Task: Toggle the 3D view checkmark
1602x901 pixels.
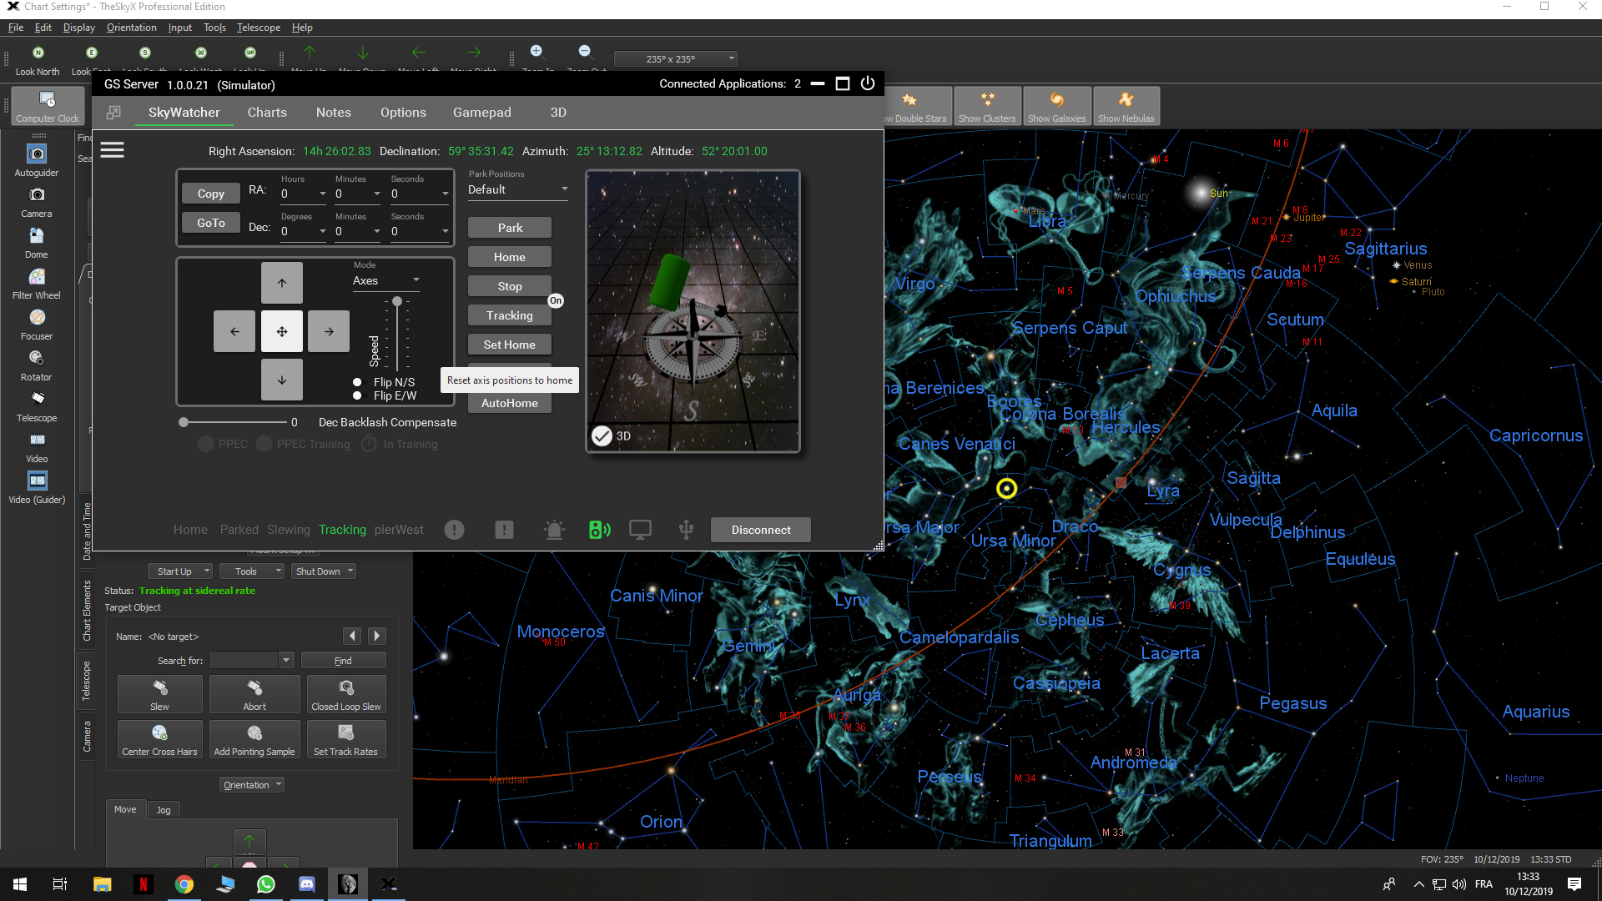Action: [x=602, y=435]
